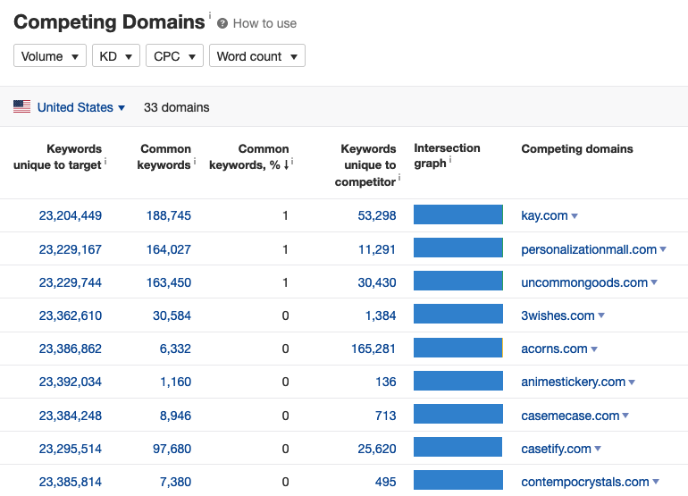Image resolution: width=688 pixels, height=496 pixels.
Task: Open contempocrystals.com domain link
Action: (x=585, y=482)
